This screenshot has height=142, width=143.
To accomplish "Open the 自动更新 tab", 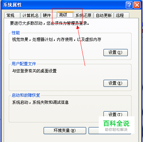I will click(x=104, y=15).
